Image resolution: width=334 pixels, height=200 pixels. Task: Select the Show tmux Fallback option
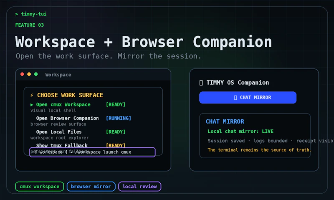click(x=62, y=145)
